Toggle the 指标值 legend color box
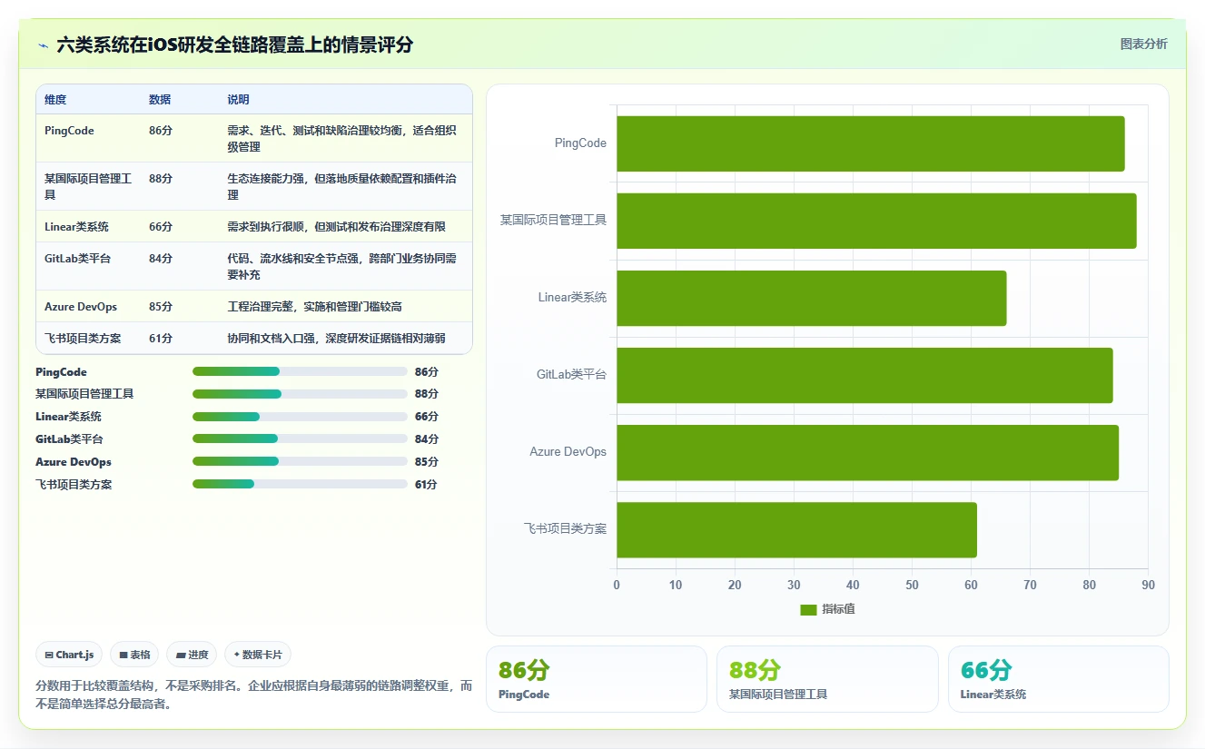The height and width of the screenshot is (749, 1205). pos(808,610)
